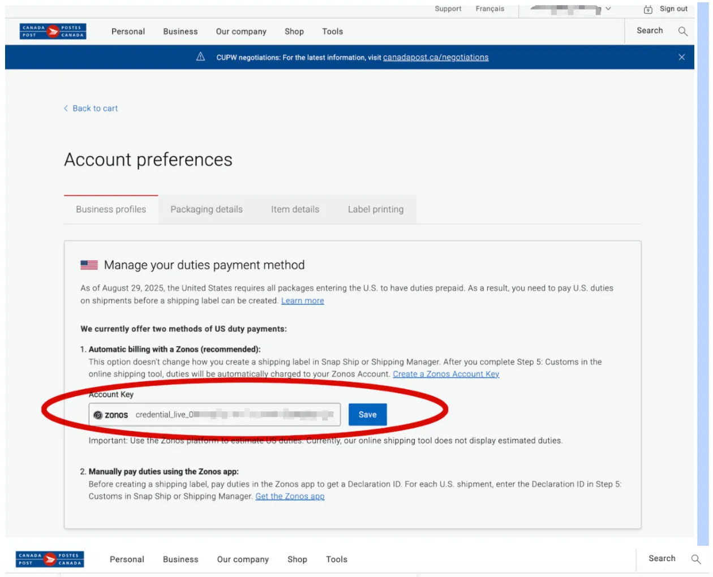This screenshot has width=713, height=577.
Task: Click the search magnifying glass icon
Action: tap(682, 31)
